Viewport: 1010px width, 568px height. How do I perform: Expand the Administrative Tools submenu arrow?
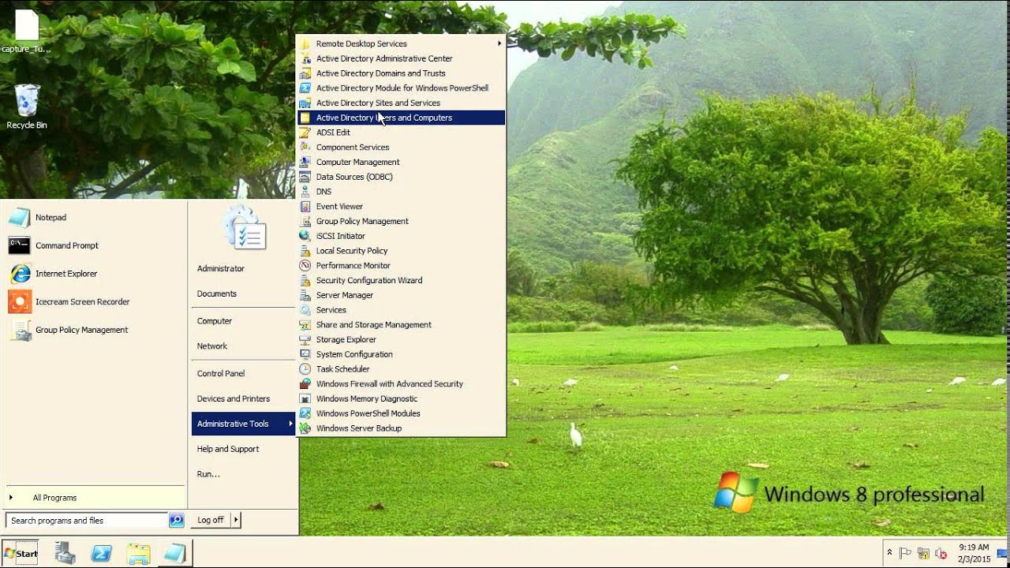coord(290,424)
